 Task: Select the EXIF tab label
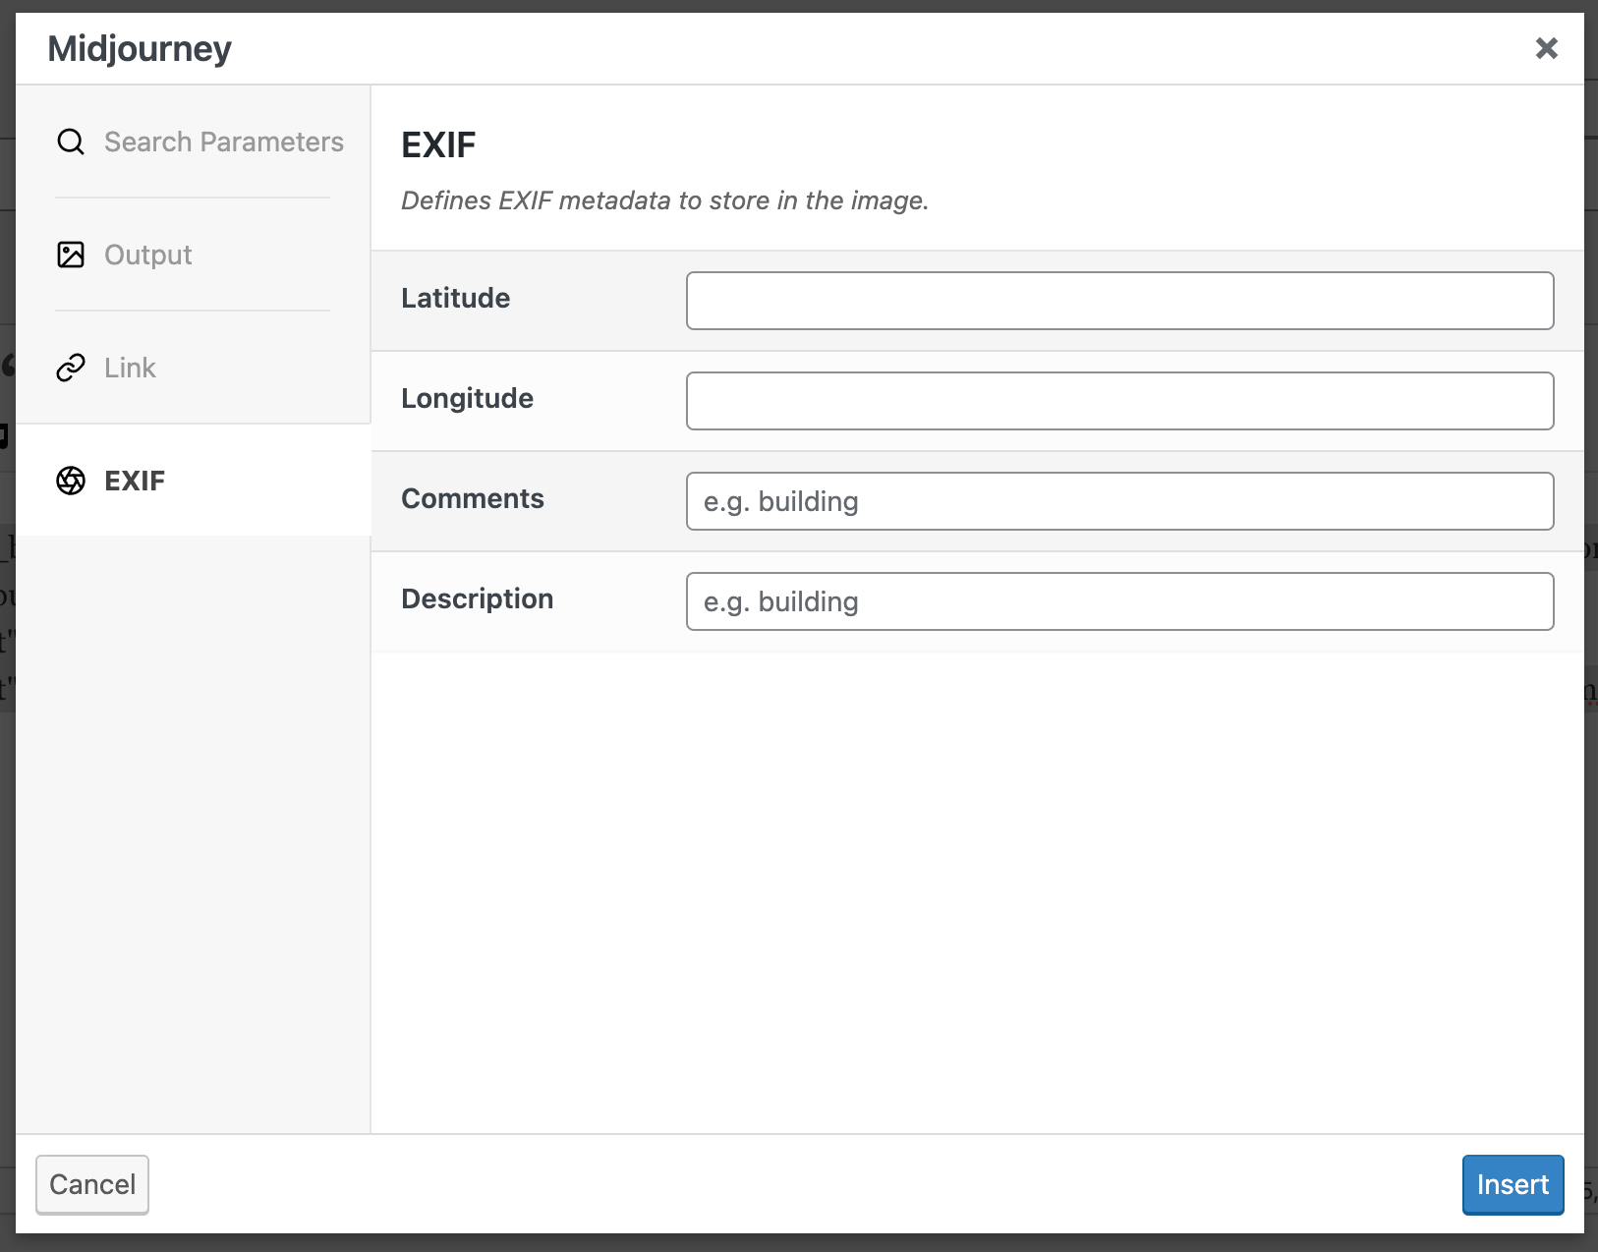135,481
